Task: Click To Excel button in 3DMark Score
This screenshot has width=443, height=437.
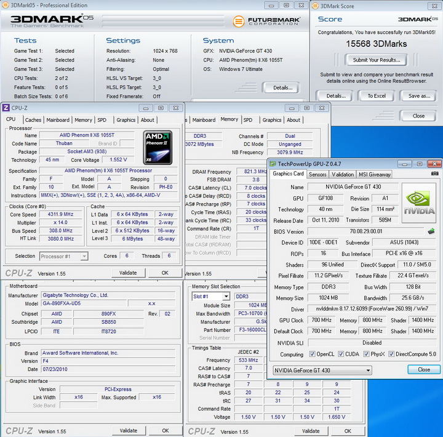Action: (377, 96)
